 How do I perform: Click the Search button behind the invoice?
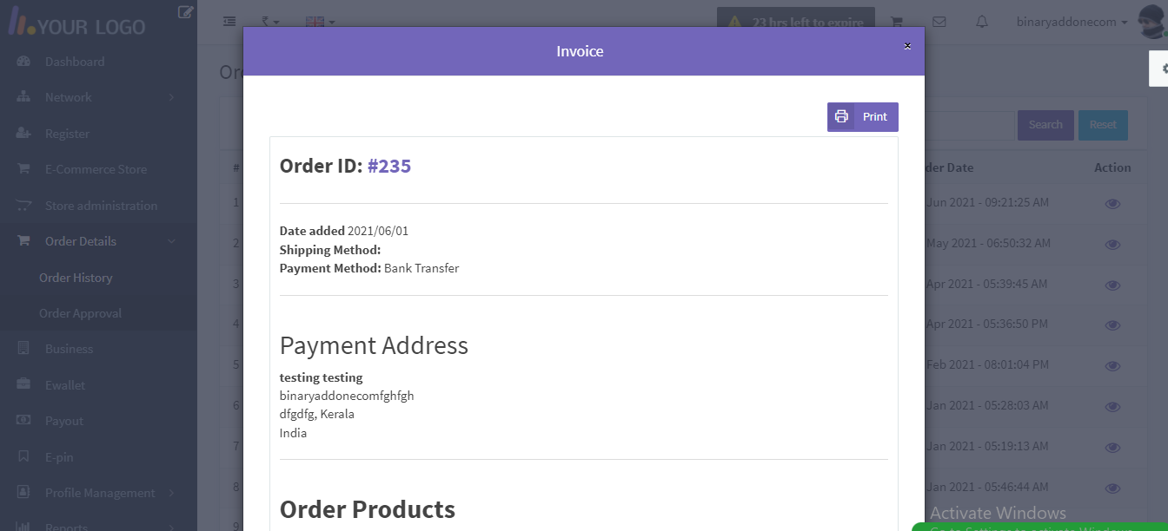tap(1045, 125)
